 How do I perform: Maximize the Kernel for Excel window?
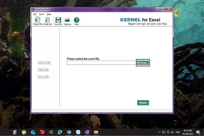(162, 9)
